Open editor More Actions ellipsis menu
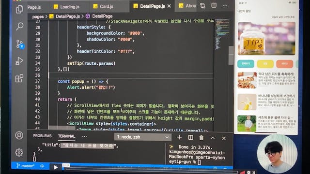Screen dimensions: 310x174 point(225,5)
